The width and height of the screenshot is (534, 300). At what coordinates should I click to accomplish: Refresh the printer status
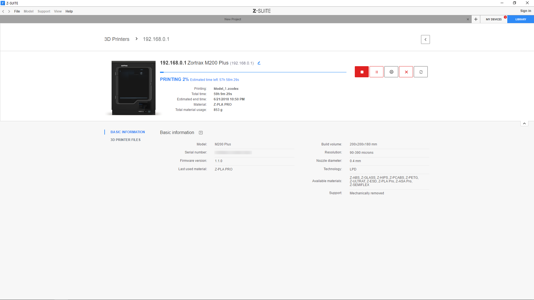point(421,72)
